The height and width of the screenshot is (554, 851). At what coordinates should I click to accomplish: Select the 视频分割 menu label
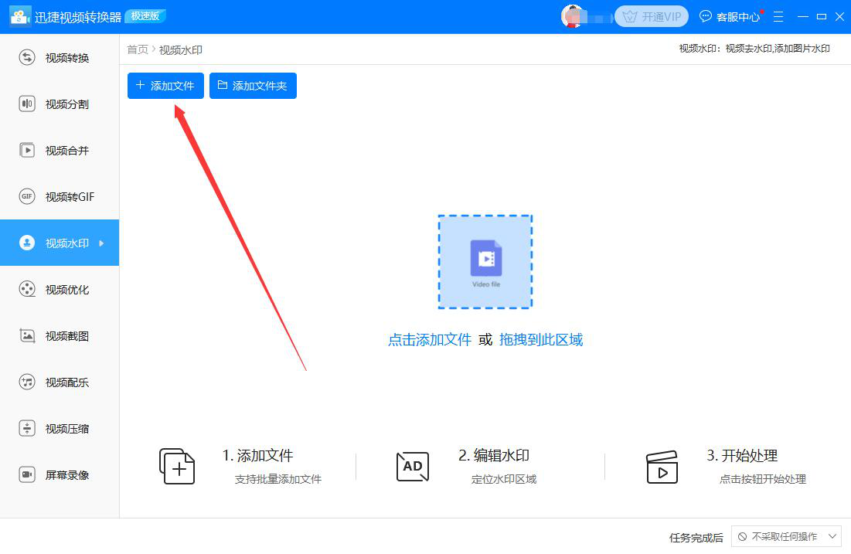click(67, 104)
